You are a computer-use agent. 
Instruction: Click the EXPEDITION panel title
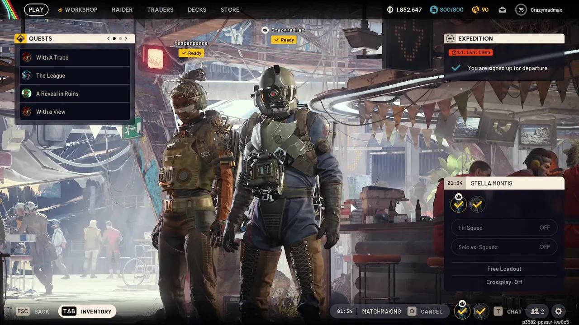coord(475,38)
